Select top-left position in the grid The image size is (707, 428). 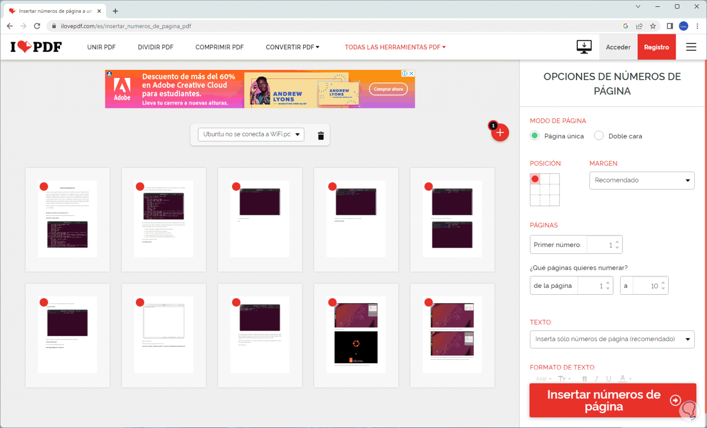(535, 179)
